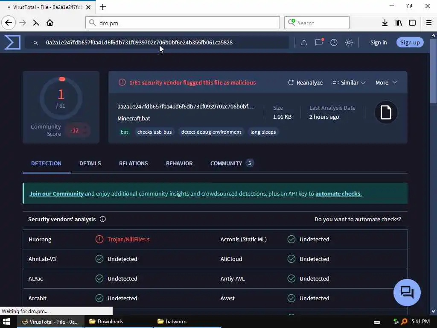Click the Sign up button

pyautogui.click(x=410, y=42)
